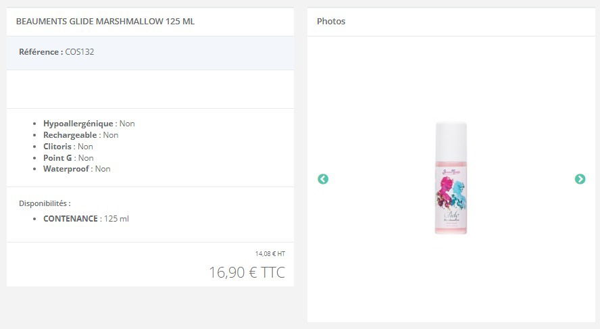Select the Hypoallergénique attribute line
The height and width of the screenshot is (329, 600).
pyautogui.click(x=89, y=124)
